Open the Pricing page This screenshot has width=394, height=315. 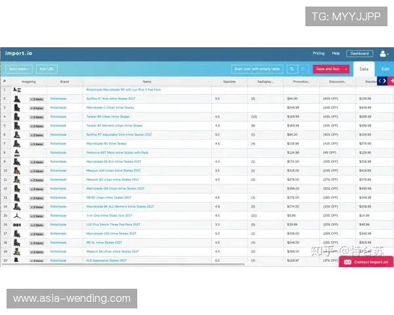(318, 53)
